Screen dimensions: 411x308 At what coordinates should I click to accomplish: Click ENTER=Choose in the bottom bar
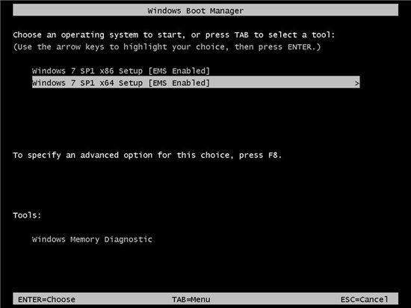click(x=46, y=299)
